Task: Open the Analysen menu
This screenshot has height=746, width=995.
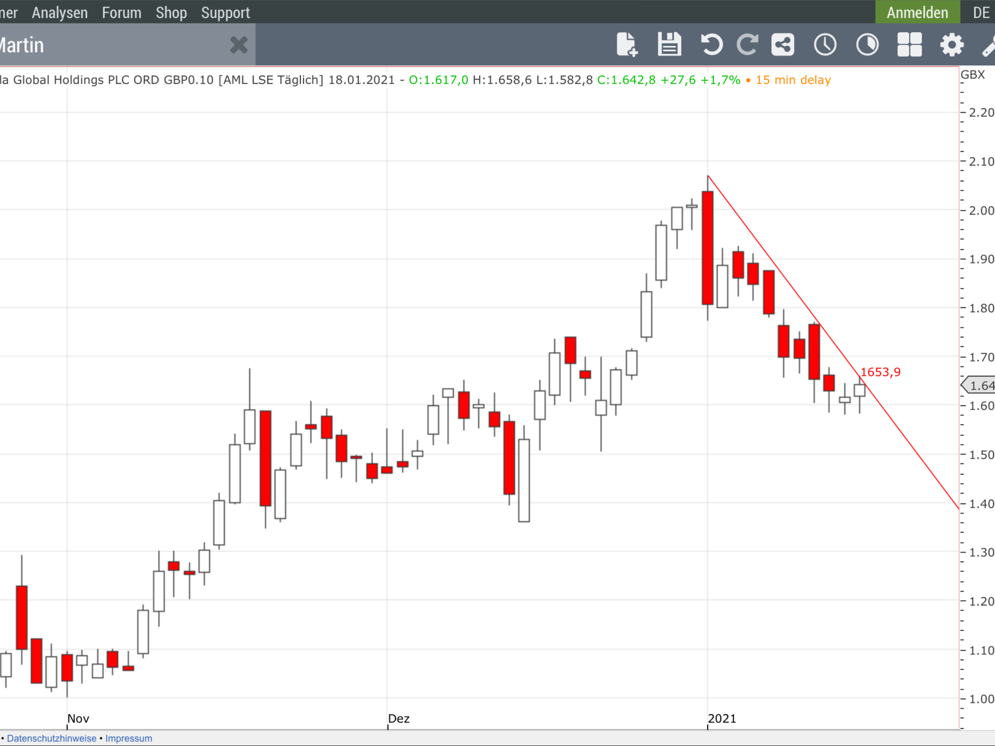Action: tap(59, 12)
